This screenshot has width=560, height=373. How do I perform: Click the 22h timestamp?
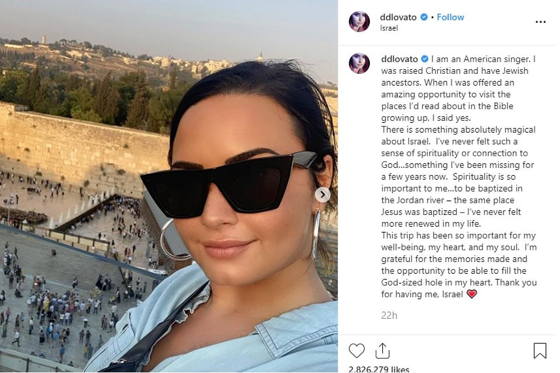(x=389, y=315)
